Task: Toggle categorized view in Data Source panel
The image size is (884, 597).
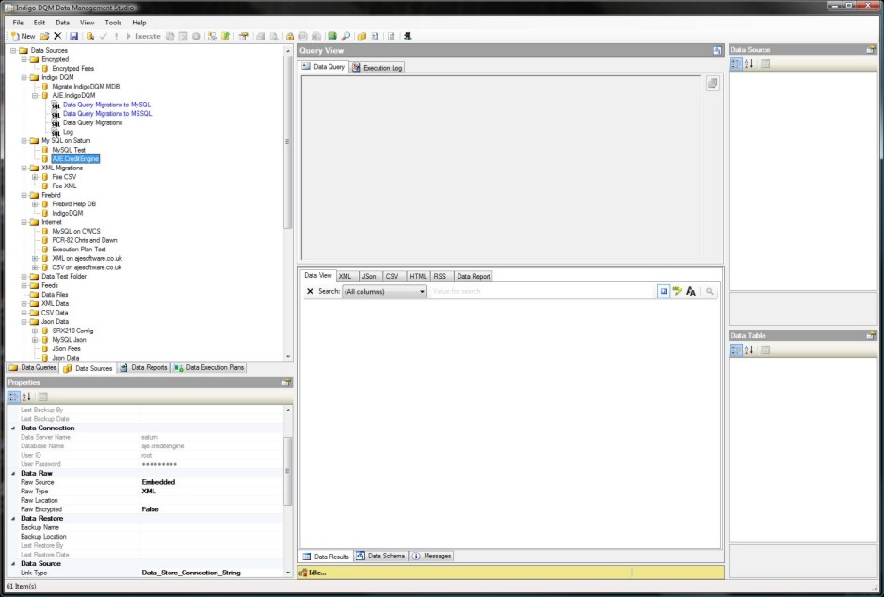Action: 736,63
